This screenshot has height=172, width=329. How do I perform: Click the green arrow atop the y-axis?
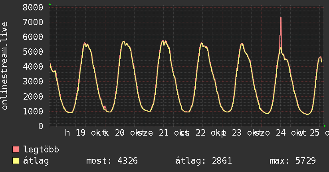tap(50, 4)
